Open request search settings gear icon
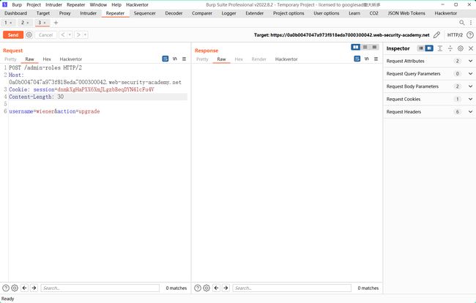This screenshot has width=476, height=303. 15,288
